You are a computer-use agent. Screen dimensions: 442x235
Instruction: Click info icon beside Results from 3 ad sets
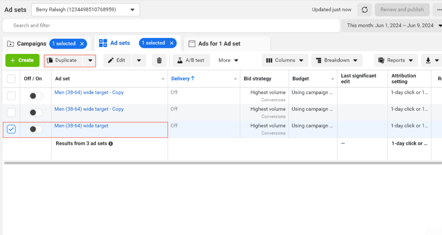(111, 144)
